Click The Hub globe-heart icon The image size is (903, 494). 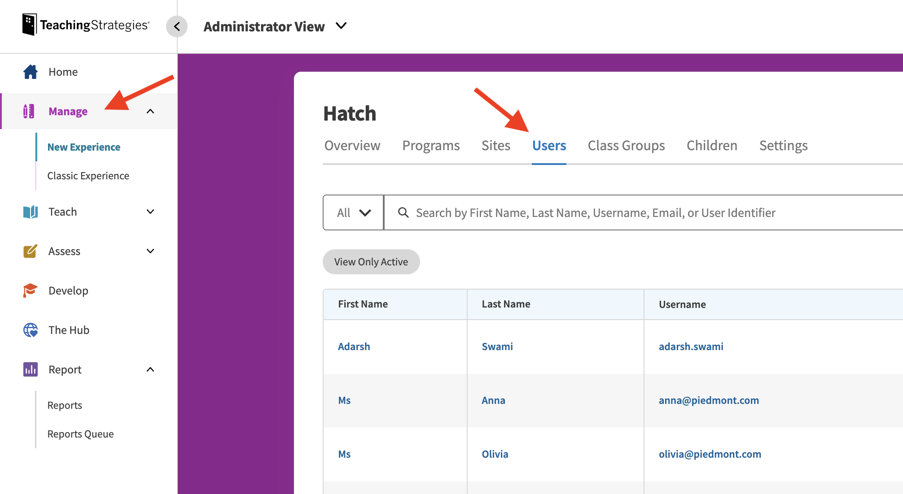(x=31, y=330)
